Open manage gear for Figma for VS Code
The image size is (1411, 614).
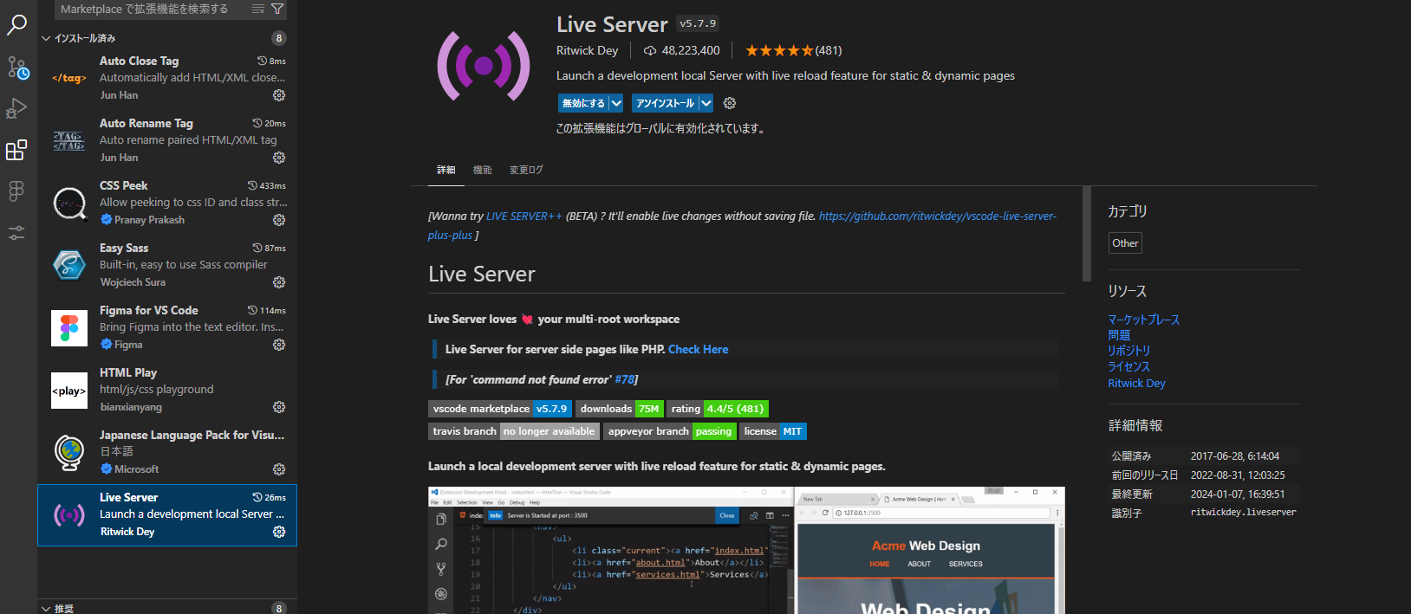[279, 345]
